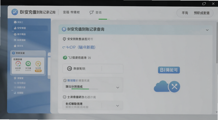
Task: Open the third sidebar item with stacked box icon
Action: 20,34
